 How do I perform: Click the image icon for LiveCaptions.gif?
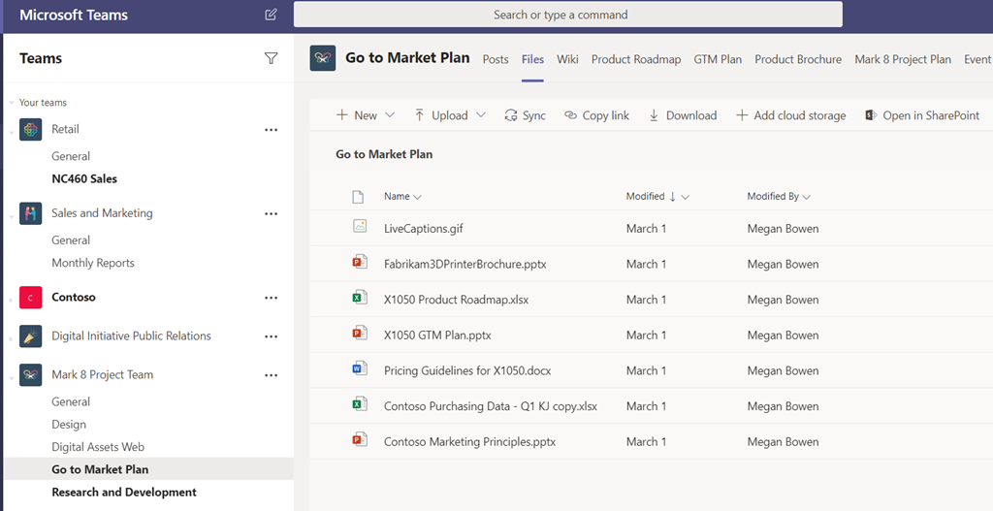click(x=360, y=226)
